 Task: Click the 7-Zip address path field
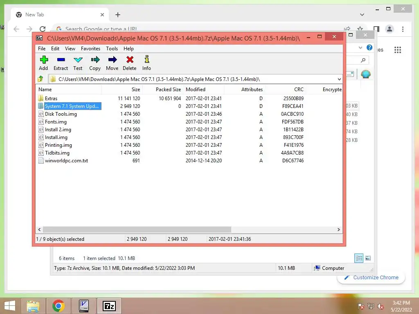195,79
